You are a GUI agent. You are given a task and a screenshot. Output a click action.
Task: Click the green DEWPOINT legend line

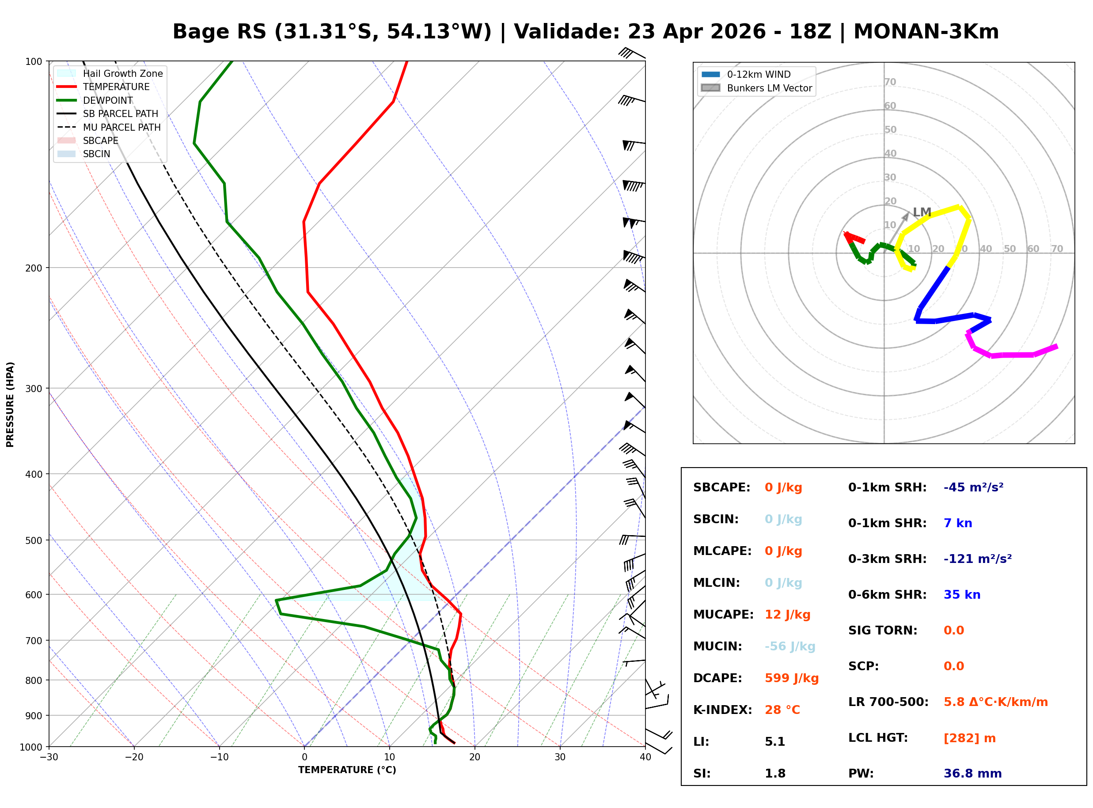[67, 100]
